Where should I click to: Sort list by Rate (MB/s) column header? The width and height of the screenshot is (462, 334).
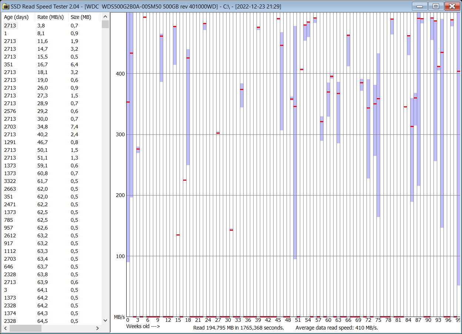pyautogui.click(x=52, y=17)
